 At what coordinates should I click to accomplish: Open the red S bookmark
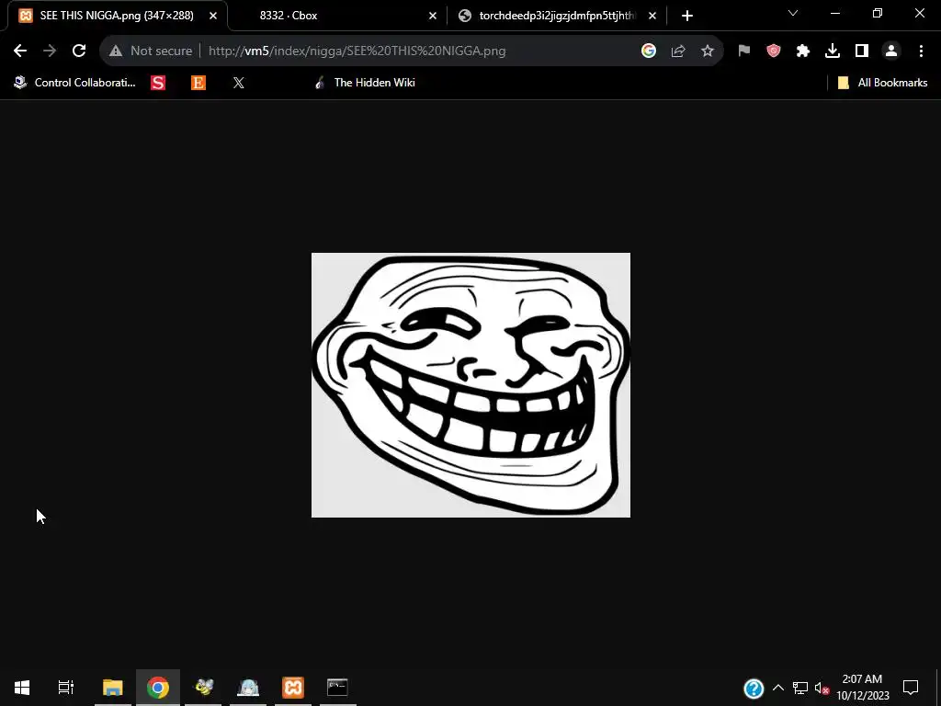click(x=158, y=83)
